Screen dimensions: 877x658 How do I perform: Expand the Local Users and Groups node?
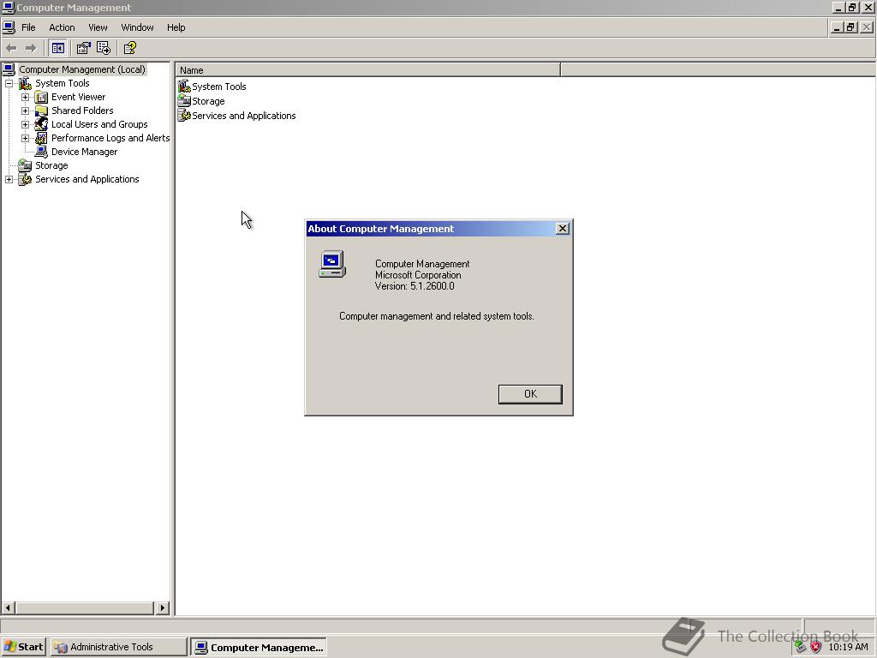tap(25, 124)
